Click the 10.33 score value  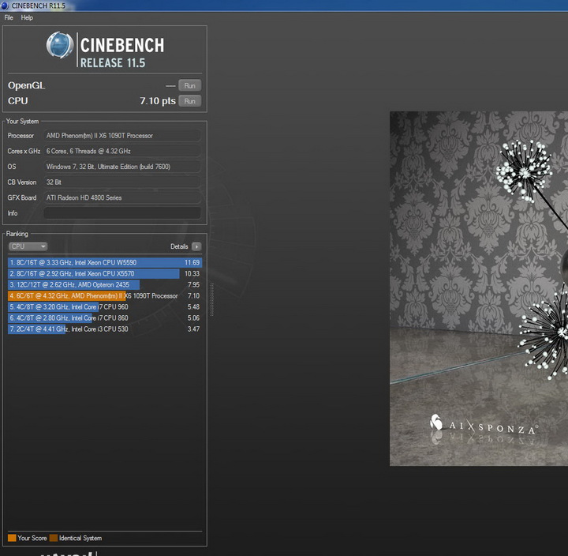[192, 274]
